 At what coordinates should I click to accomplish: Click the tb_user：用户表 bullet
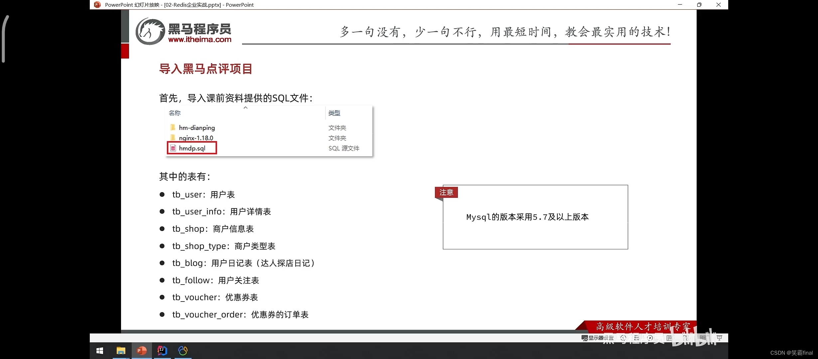pyautogui.click(x=204, y=195)
